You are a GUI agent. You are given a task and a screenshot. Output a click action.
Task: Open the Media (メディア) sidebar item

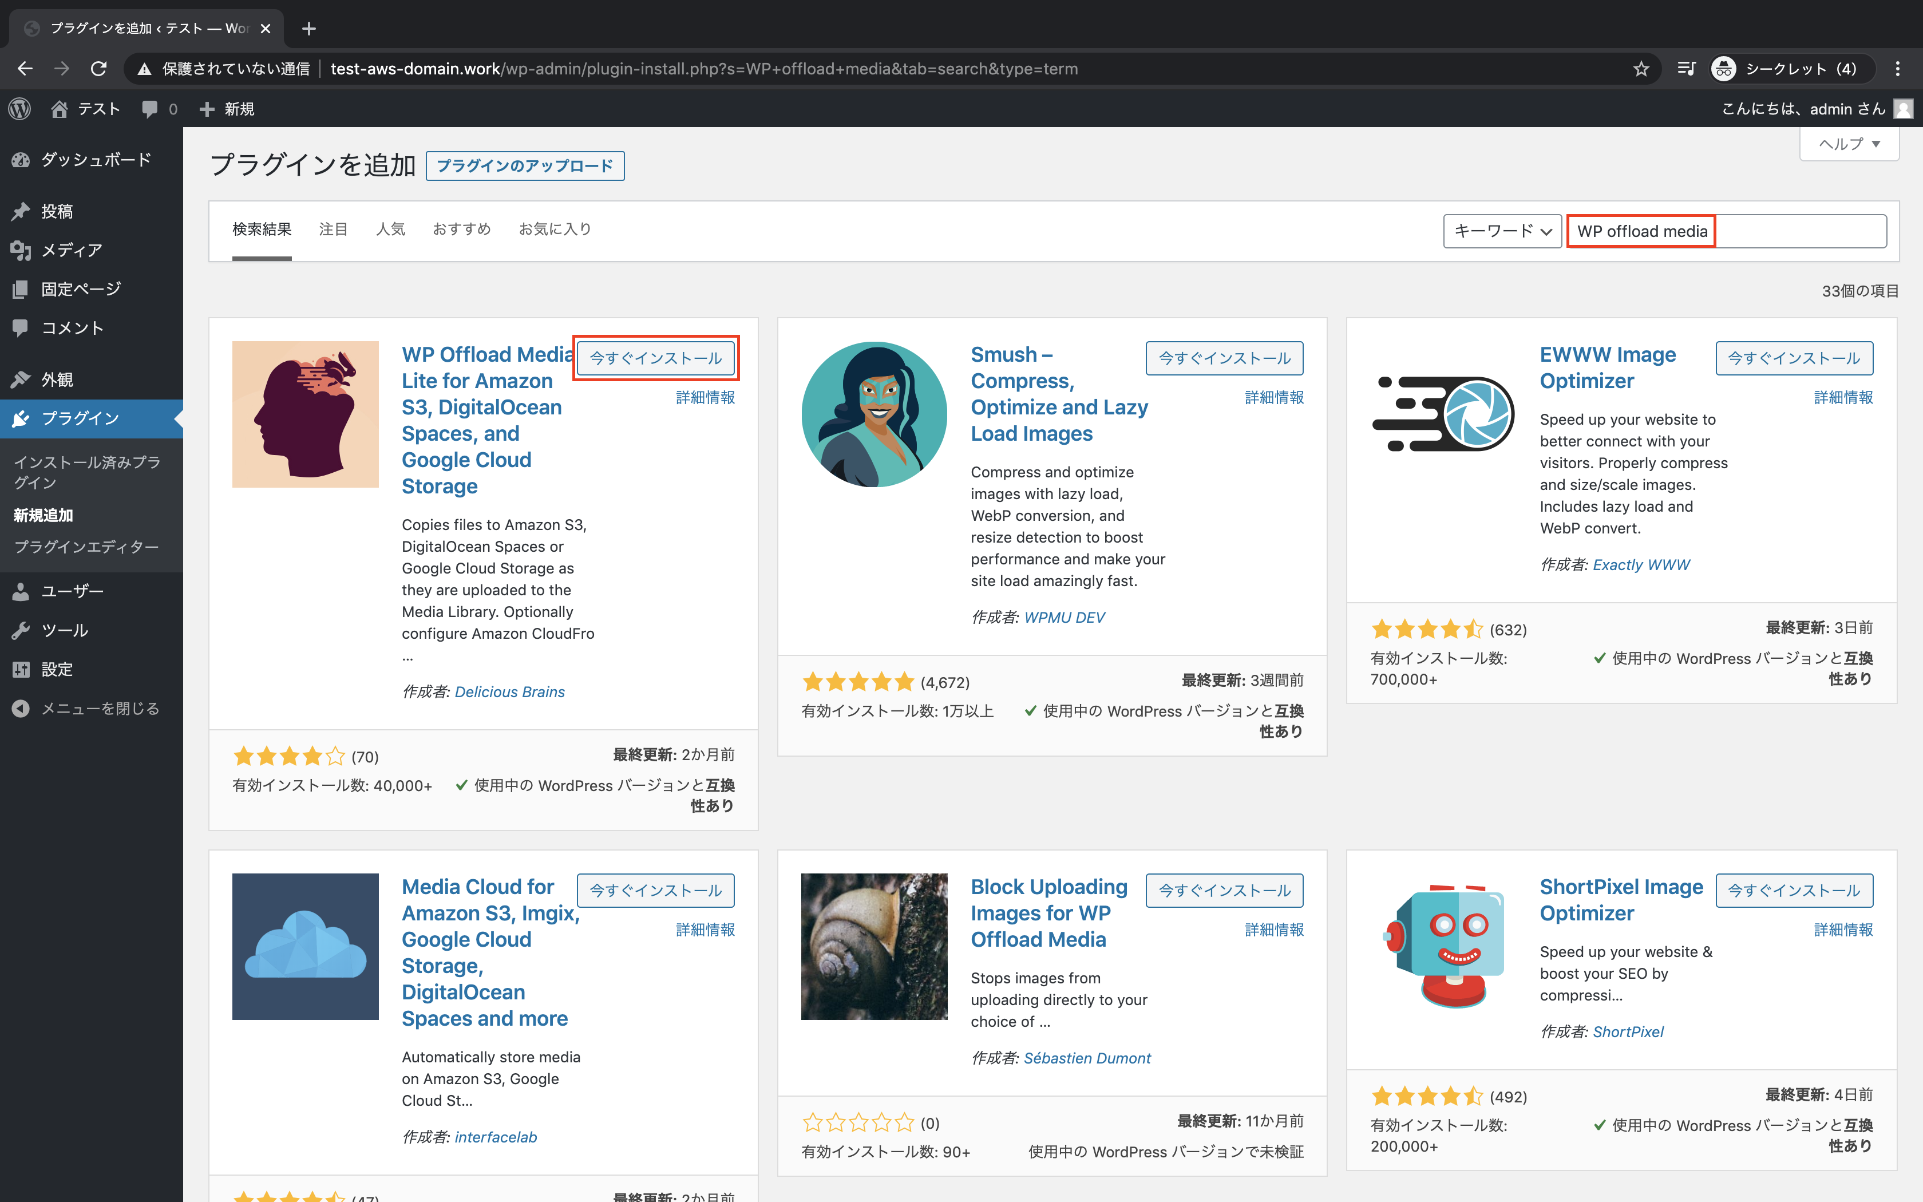click(x=72, y=251)
